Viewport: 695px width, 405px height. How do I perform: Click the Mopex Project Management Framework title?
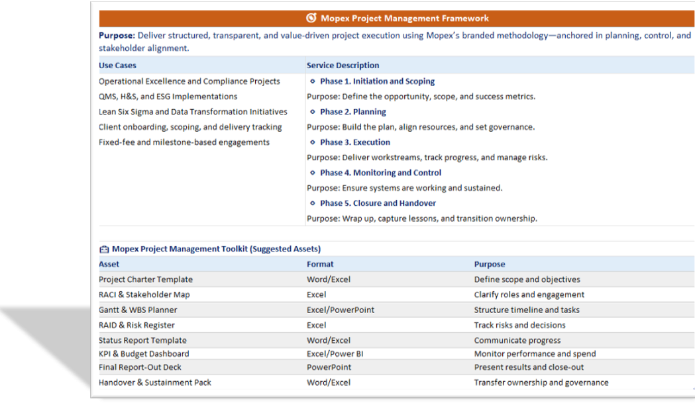tap(404, 18)
